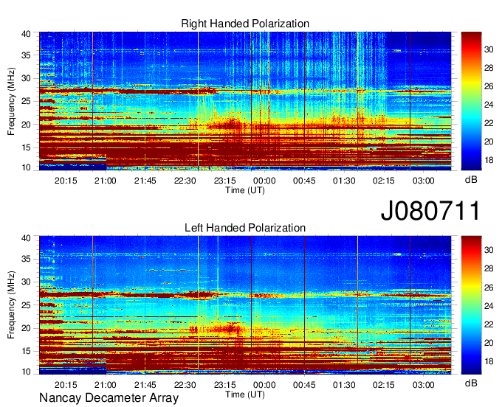
Task: Click the "35" frequency tick of Left Handed plot
Action: coord(26,259)
